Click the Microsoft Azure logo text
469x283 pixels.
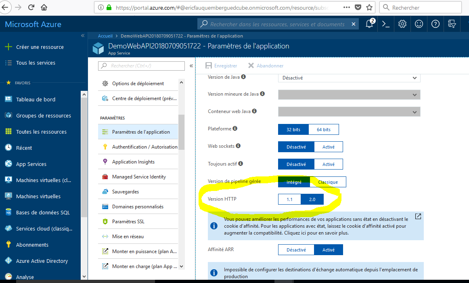point(33,24)
